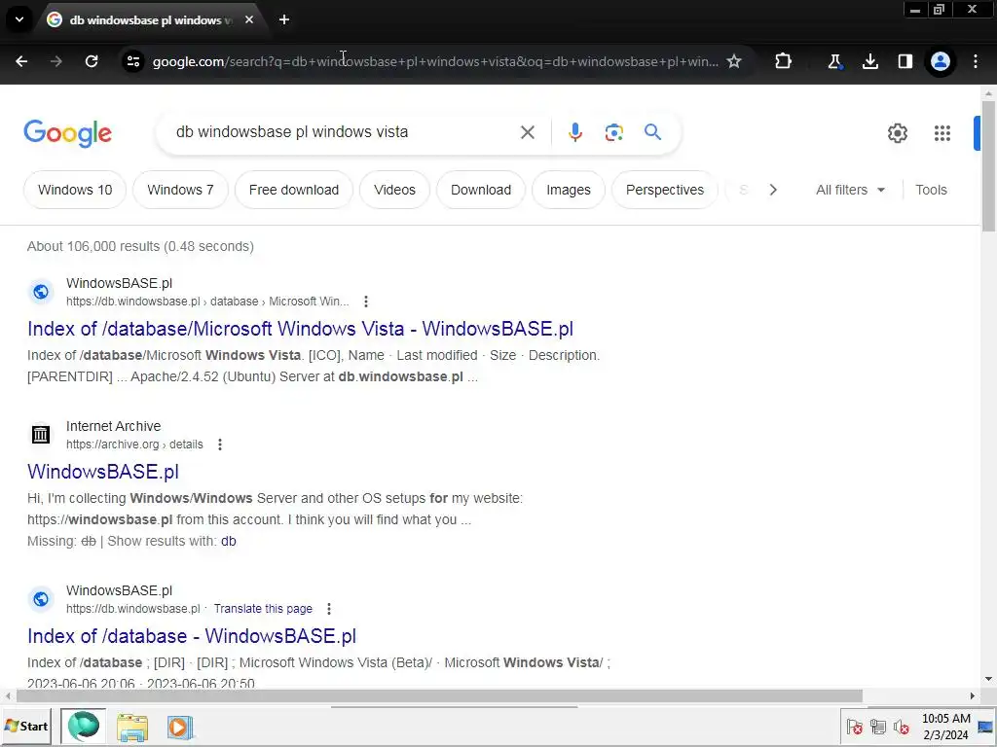Click the address bar URL
The width and height of the screenshot is (997, 747).
(435, 61)
